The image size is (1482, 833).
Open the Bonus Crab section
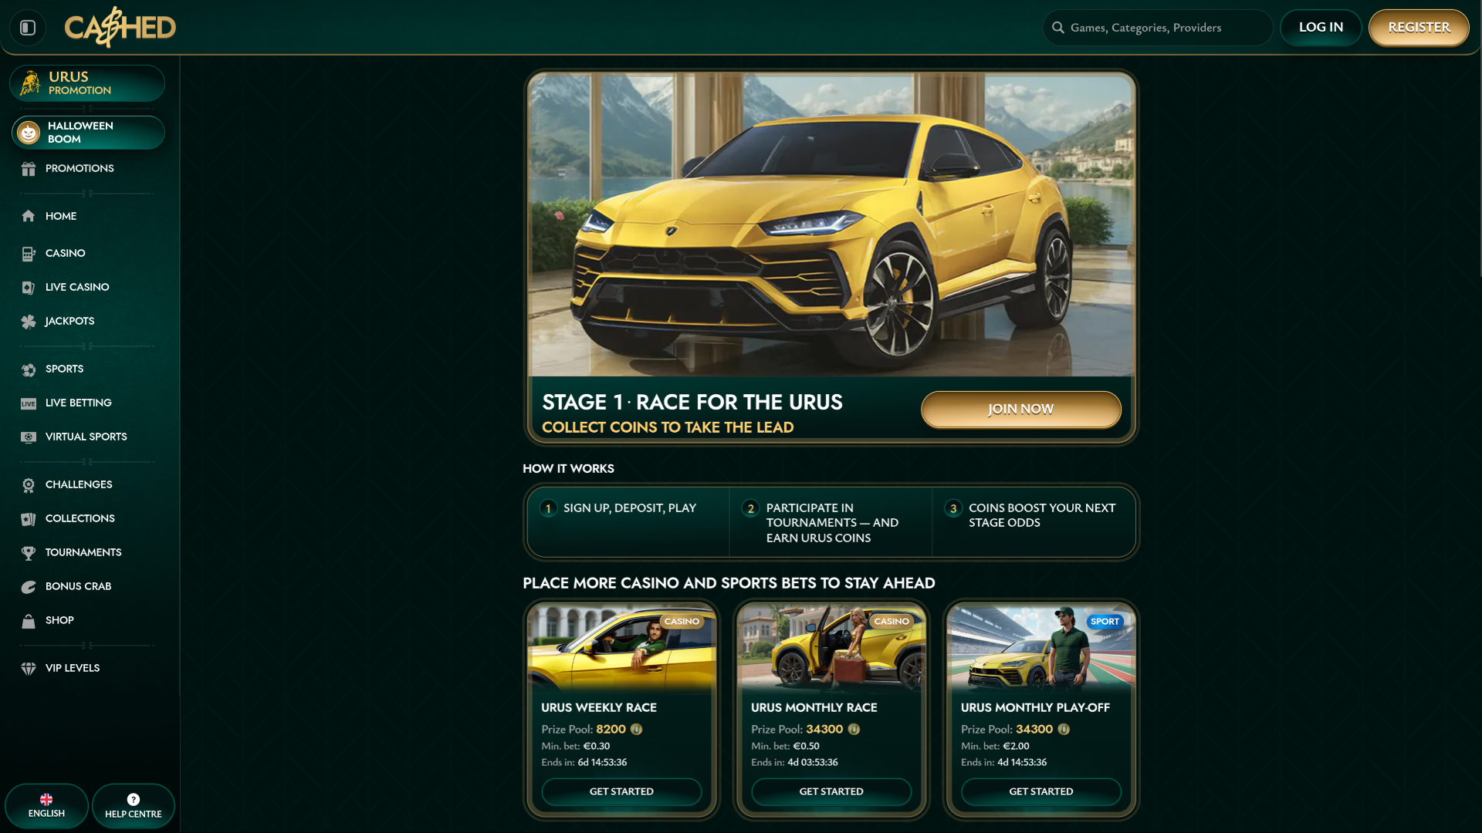(29, 586)
